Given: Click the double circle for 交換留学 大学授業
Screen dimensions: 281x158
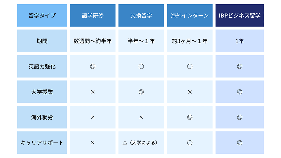Looking at the screenshot, I should (141, 92).
